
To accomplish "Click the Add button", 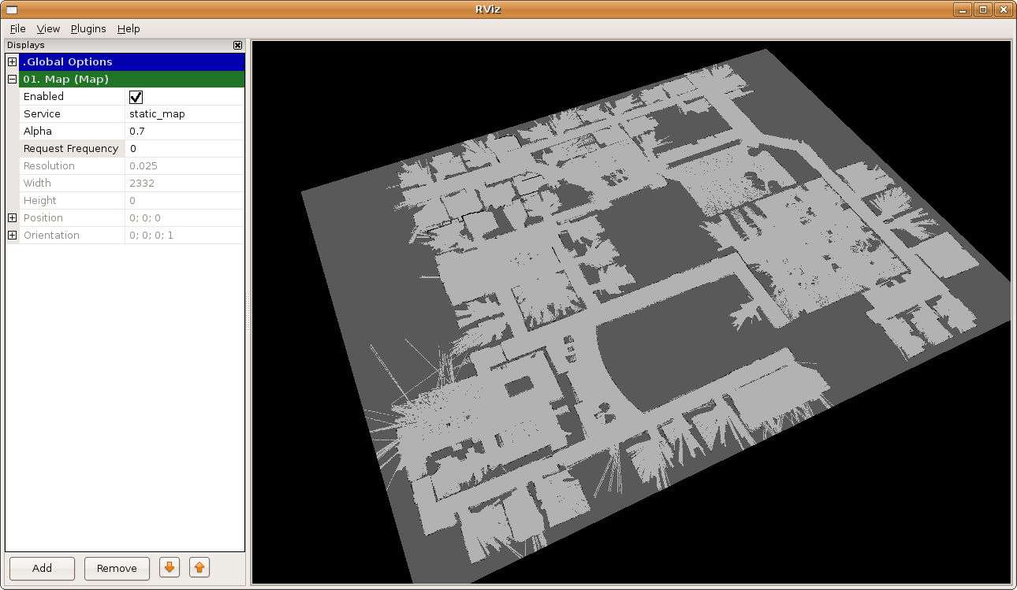I will [x=42, y=568].
